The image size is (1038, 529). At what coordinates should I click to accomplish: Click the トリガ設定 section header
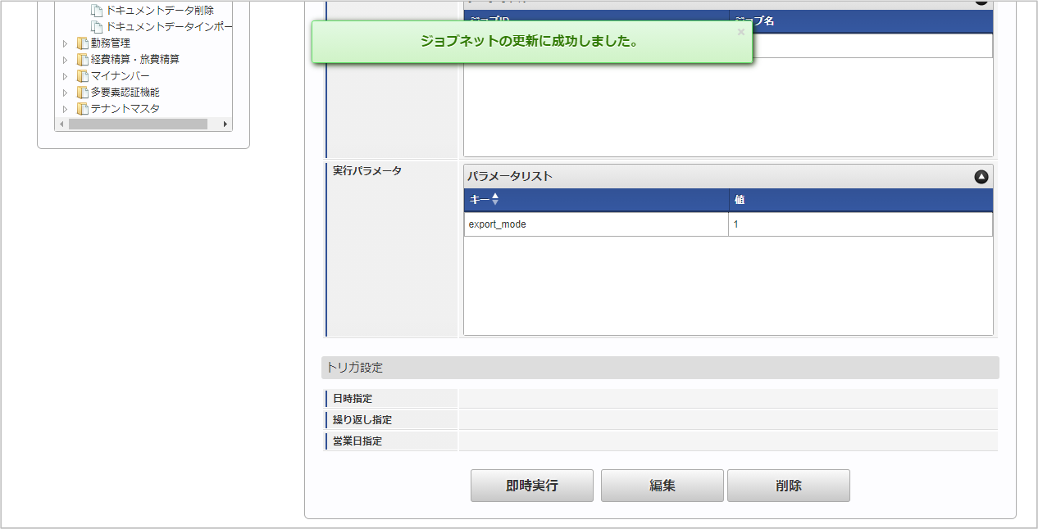click(x=660, y=368)
